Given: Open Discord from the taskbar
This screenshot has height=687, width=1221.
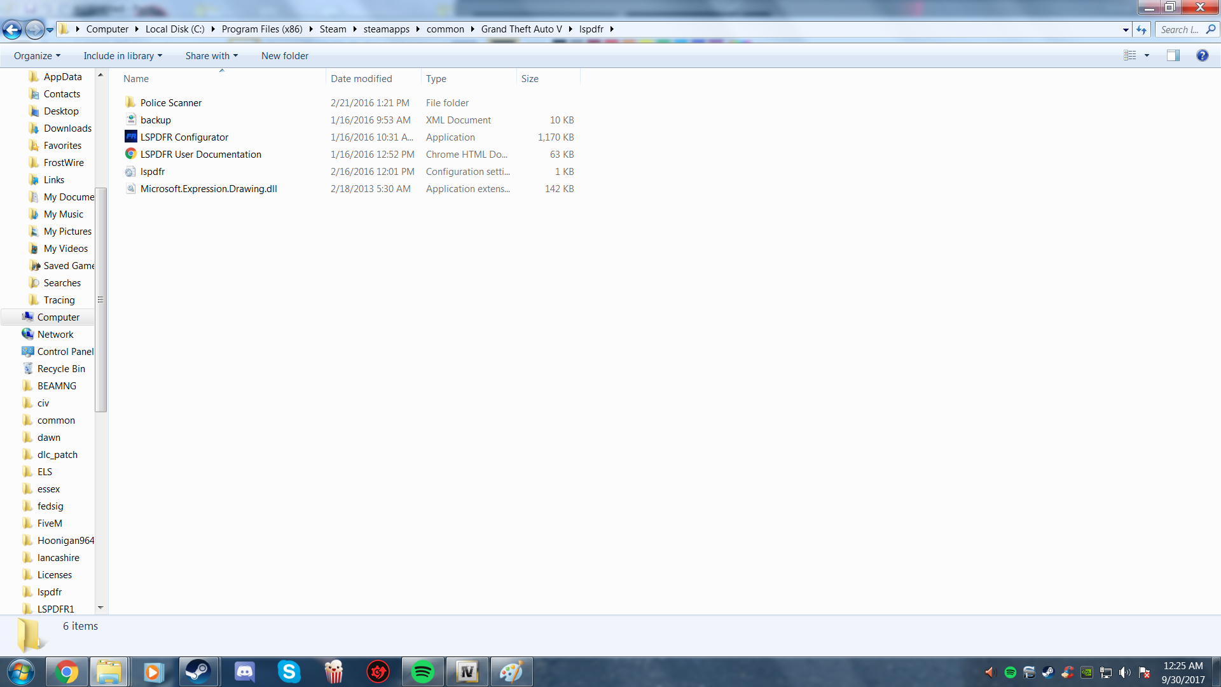Looking at the screenshot, I should coord(244,672).
